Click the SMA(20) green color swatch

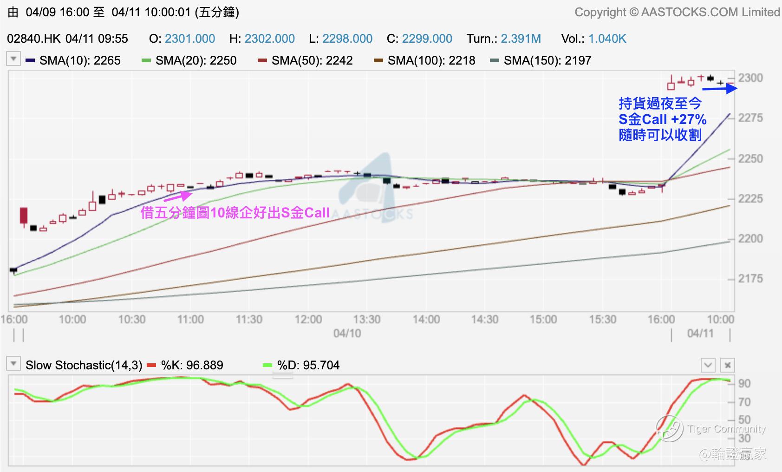pos(146,60)
